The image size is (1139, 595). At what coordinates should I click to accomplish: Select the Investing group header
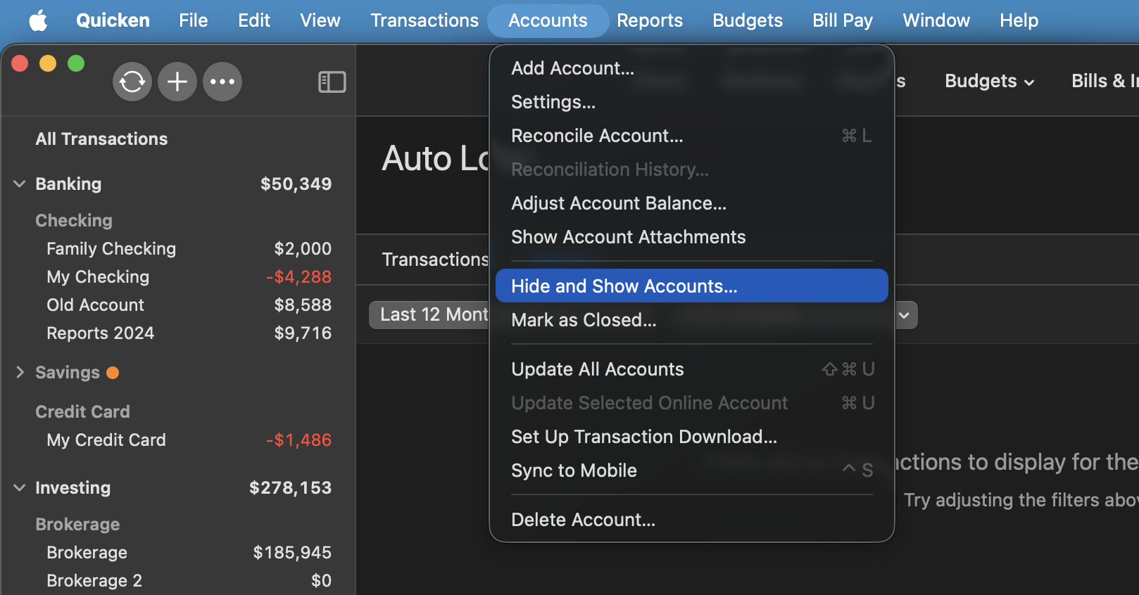[x=73, y=488]
